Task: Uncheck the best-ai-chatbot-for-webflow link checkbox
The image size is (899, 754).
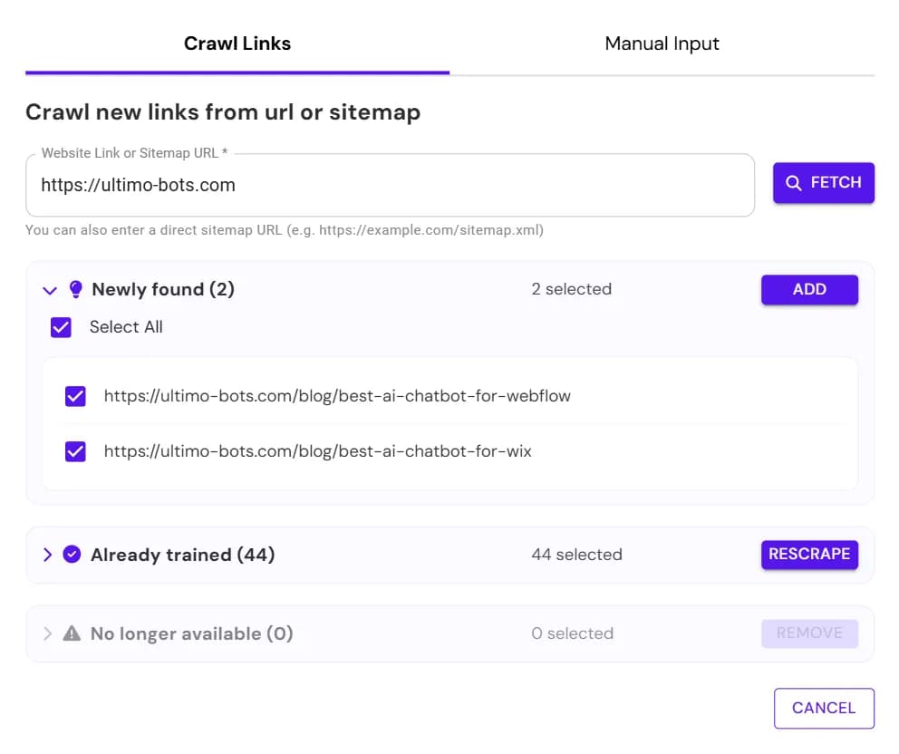Action: point(76,396)
